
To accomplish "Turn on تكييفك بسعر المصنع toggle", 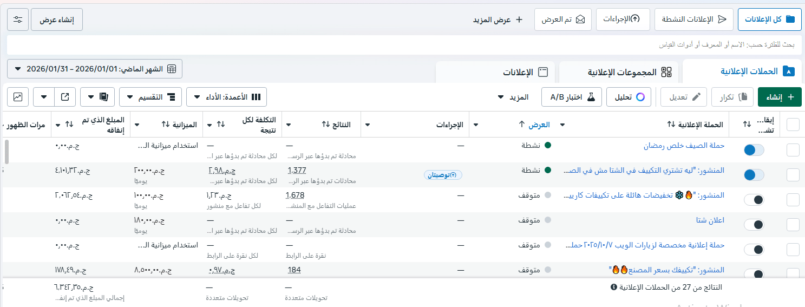I will pyautogui.click(x=754, y=273).
